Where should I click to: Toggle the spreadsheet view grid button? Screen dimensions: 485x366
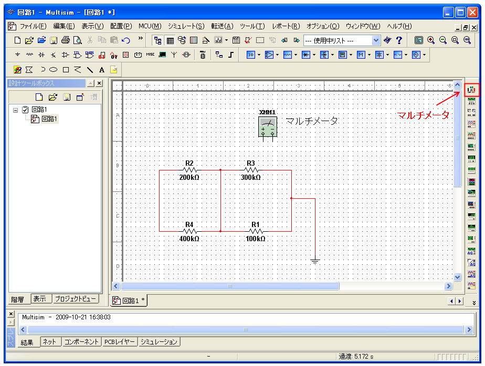click(170, 40)
